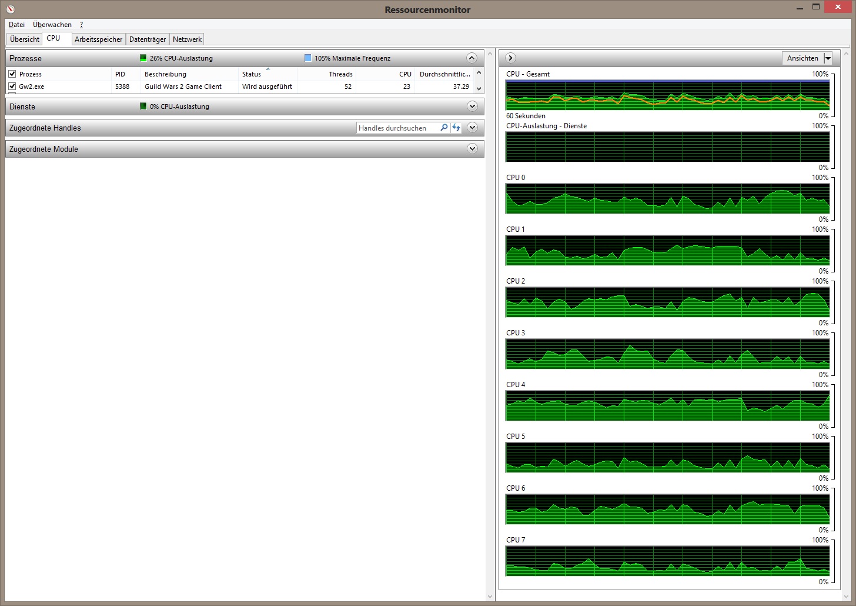
Task: Click the CPU-Auslastung - Dienste graph
Action: [x=667, y=146]
